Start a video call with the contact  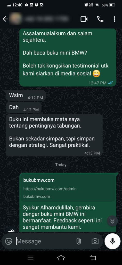pyautogui.click(x=84, y=19)
